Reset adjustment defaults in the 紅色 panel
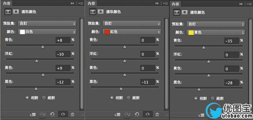The height and width of the screenshot is (120, 253). tap(137, 114)
